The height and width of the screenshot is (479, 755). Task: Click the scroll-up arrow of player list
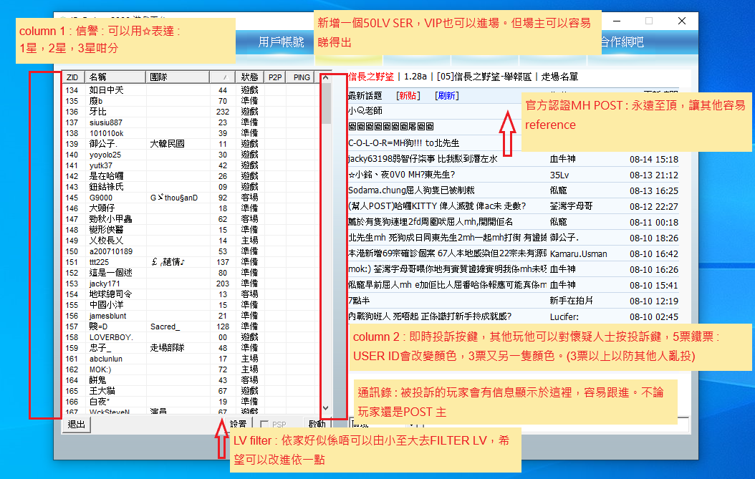(326, 77)
